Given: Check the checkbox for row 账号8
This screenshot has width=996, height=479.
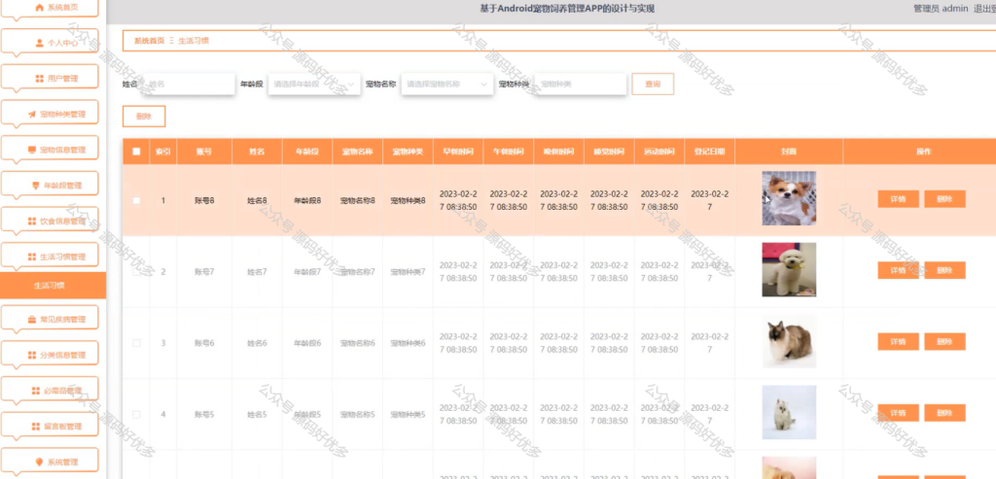Looking at the screenshot, I should 136,200.
